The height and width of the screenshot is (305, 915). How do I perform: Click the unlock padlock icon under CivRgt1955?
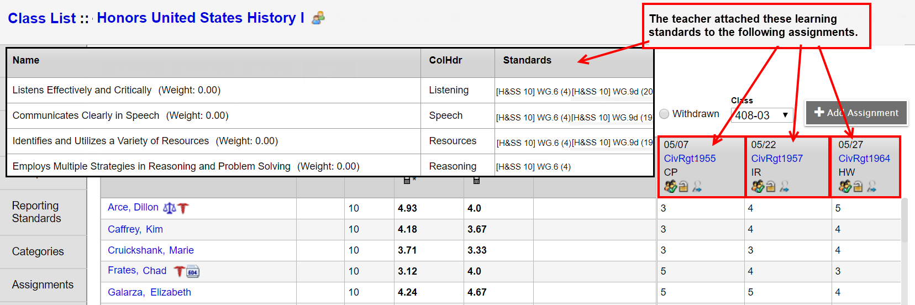click(683, 187)
